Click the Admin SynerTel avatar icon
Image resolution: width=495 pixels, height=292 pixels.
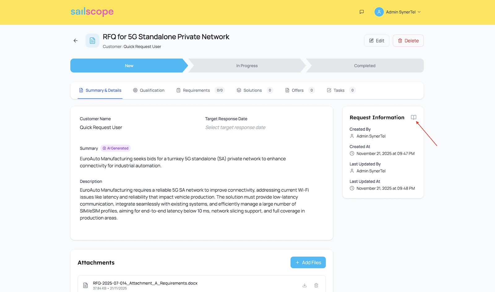(x=379, y=12)
